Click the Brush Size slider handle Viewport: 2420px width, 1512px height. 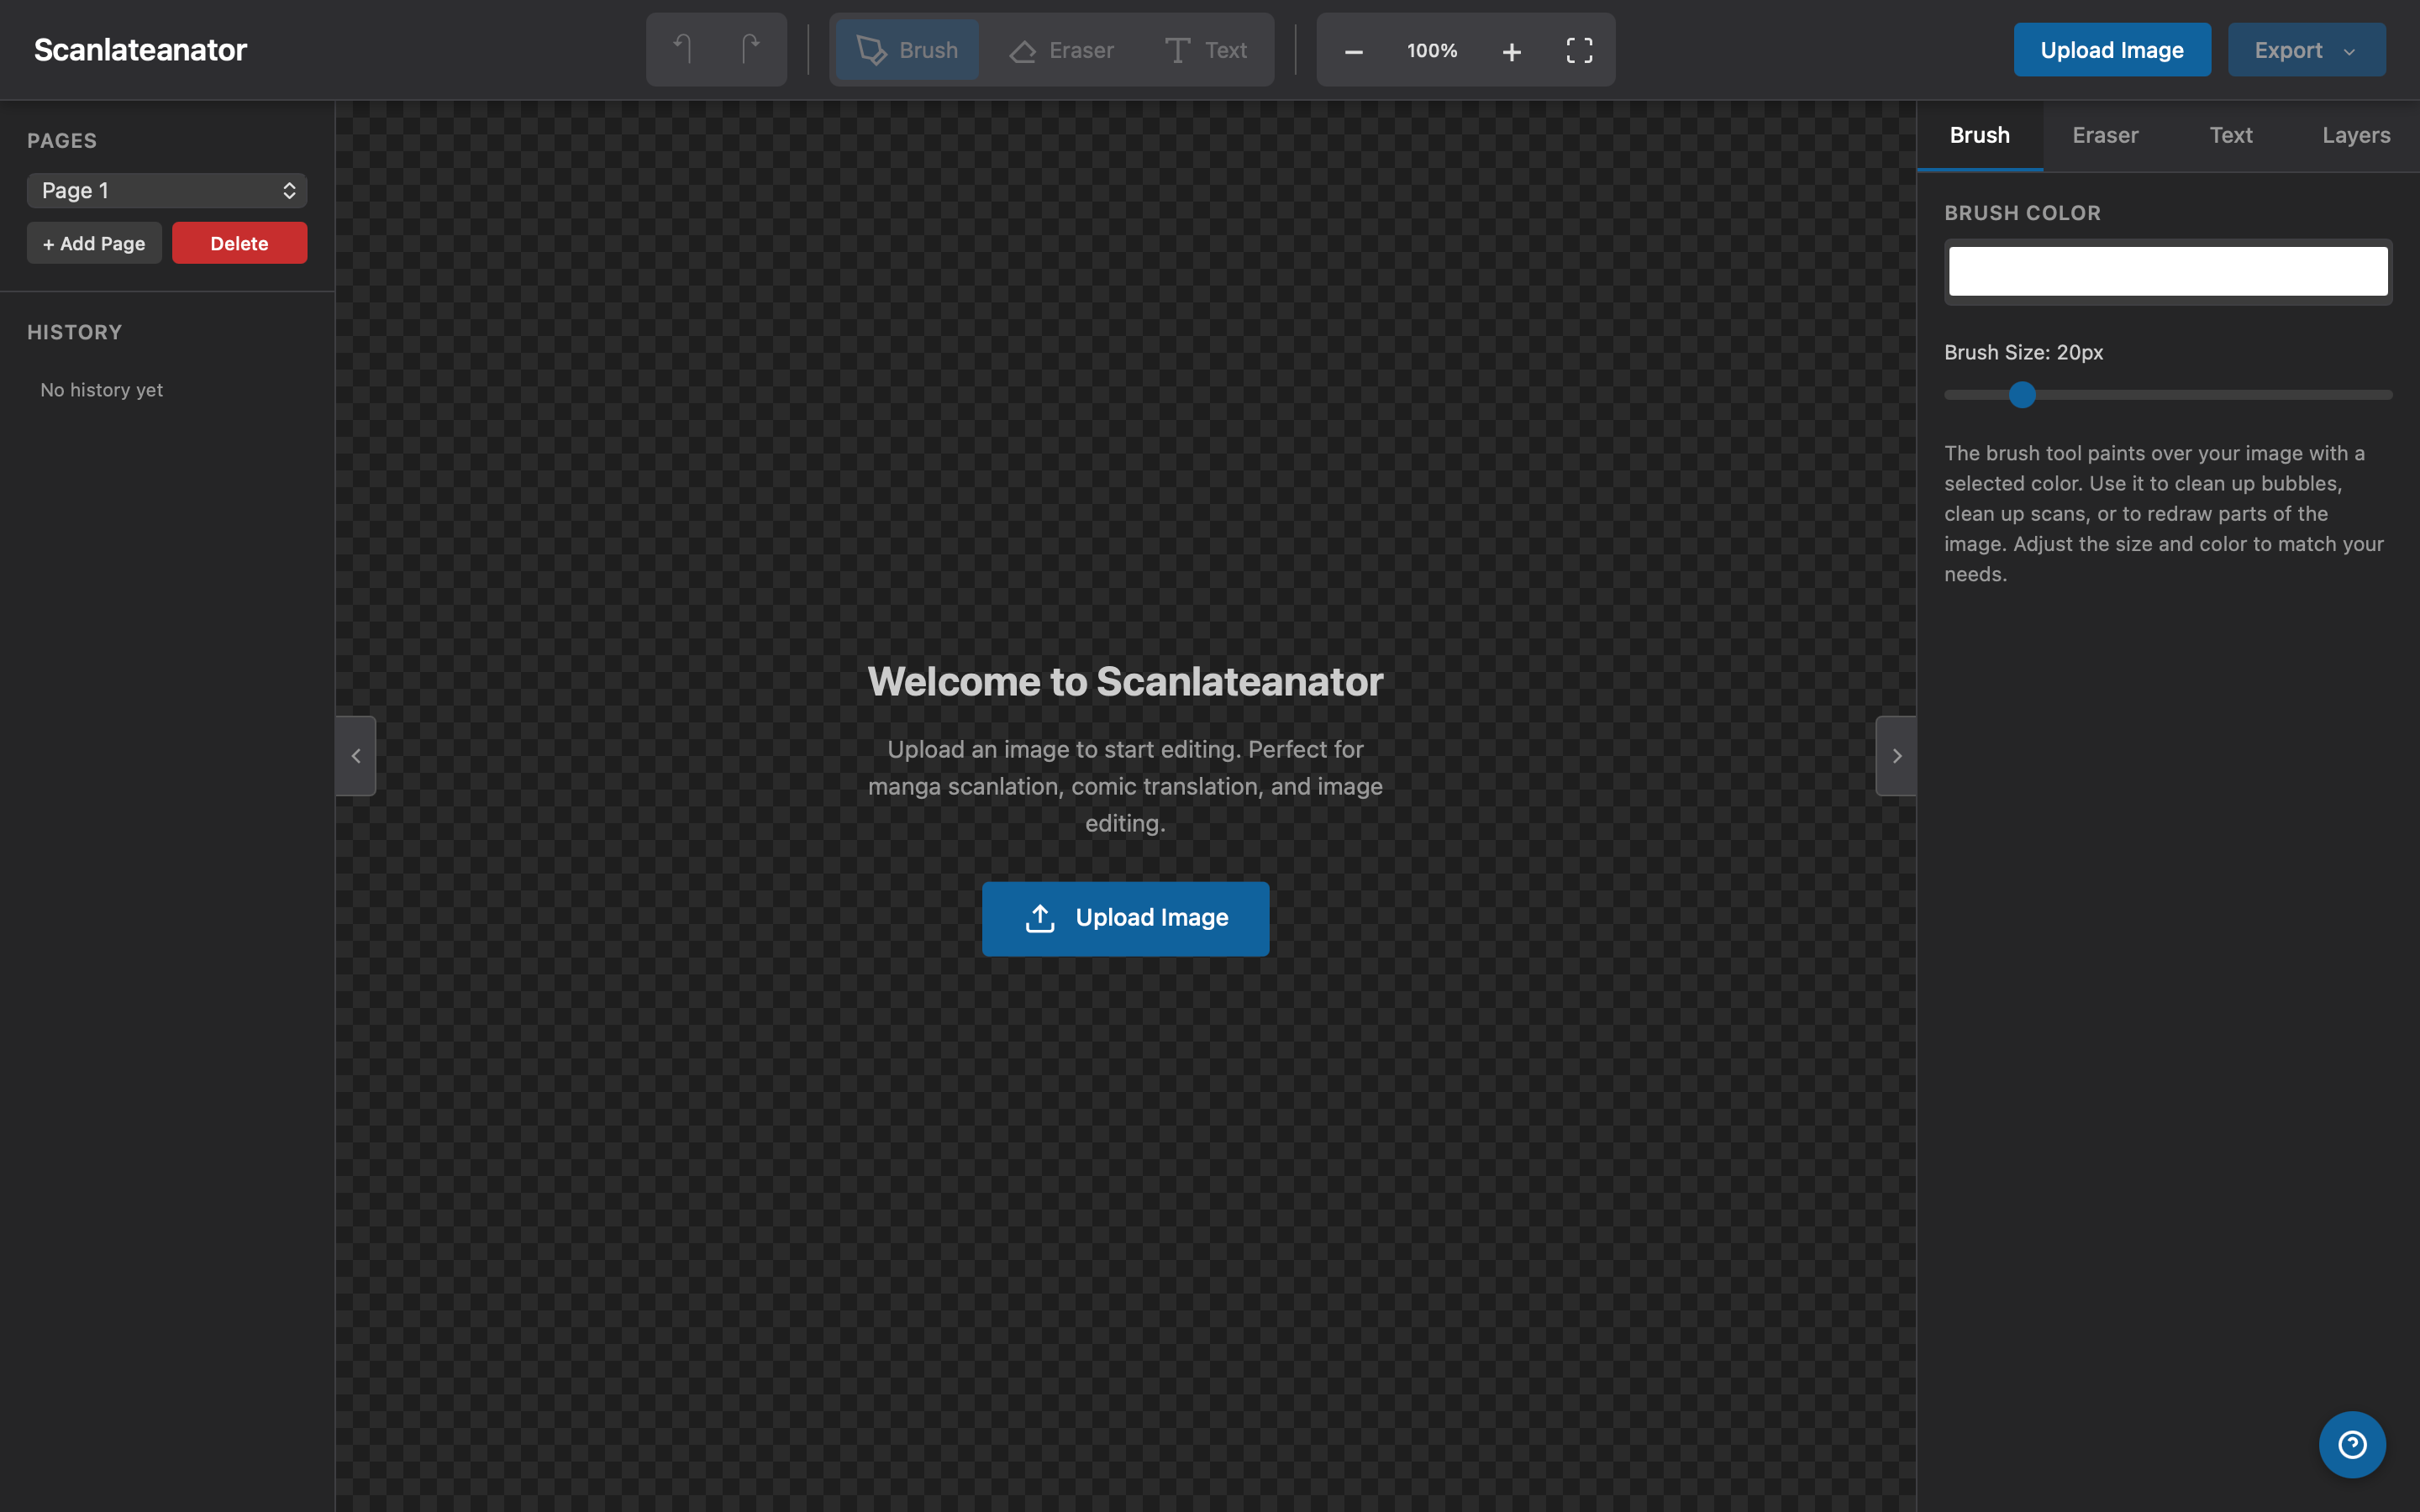click(x=2021, y=395)
